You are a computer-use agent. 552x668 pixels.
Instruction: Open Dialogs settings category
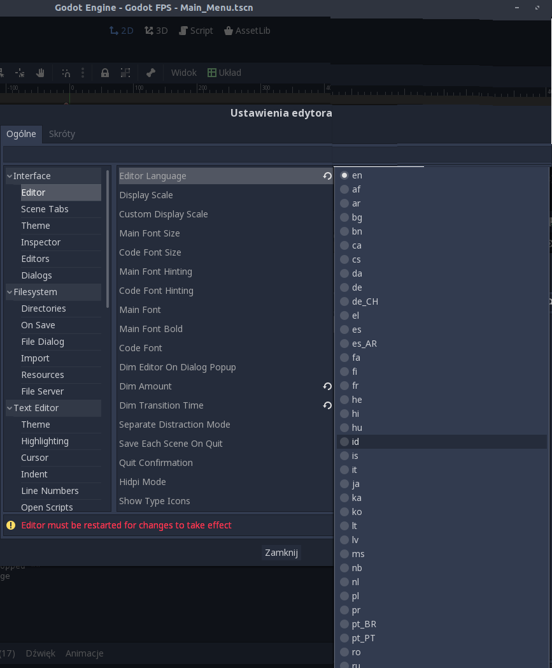[61, 275]
